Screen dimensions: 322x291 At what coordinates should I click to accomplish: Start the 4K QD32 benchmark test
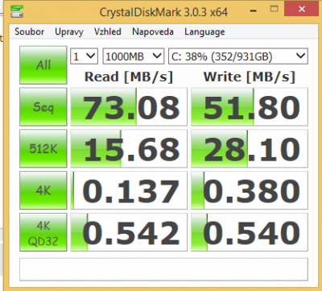tap(43, 232)
